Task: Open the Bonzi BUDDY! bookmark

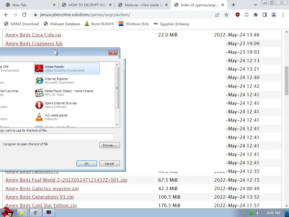Action: pos(100,24)
